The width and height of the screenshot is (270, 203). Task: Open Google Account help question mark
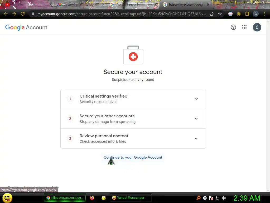(233, 27)
